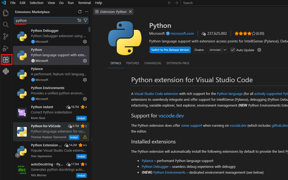288x180 pixels.
Task: Click the extensions list scrollbar
Action: point(89,29)
